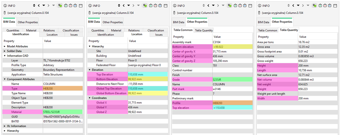The image size is (341, 135).
Task: Collapse the Elevation group in the Location panel
Action: click(90, 70)
